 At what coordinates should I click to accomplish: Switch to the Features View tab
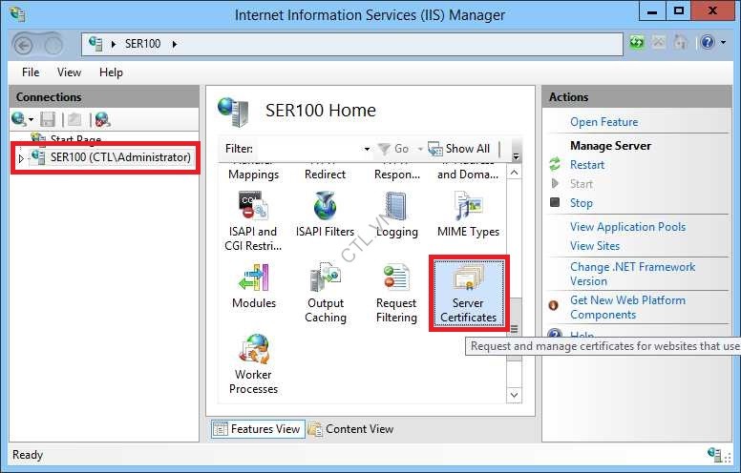coord(258,429)
